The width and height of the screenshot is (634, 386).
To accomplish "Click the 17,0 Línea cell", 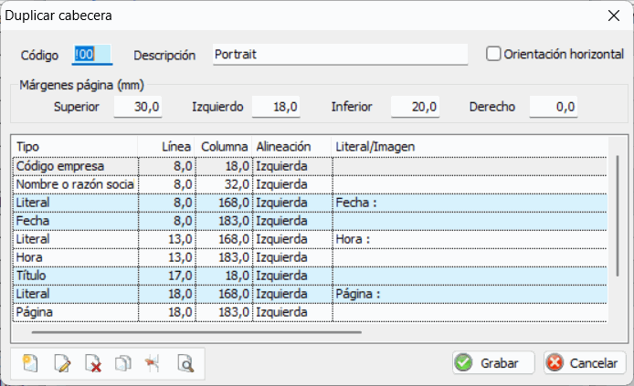I will coord(167,276).
